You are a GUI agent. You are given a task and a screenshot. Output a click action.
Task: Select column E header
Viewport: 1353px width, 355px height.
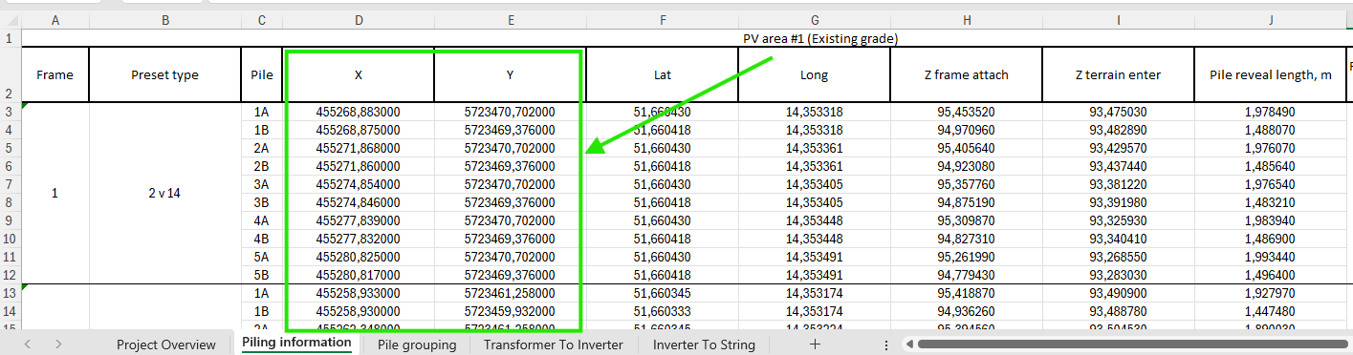[x=511, y=20]
